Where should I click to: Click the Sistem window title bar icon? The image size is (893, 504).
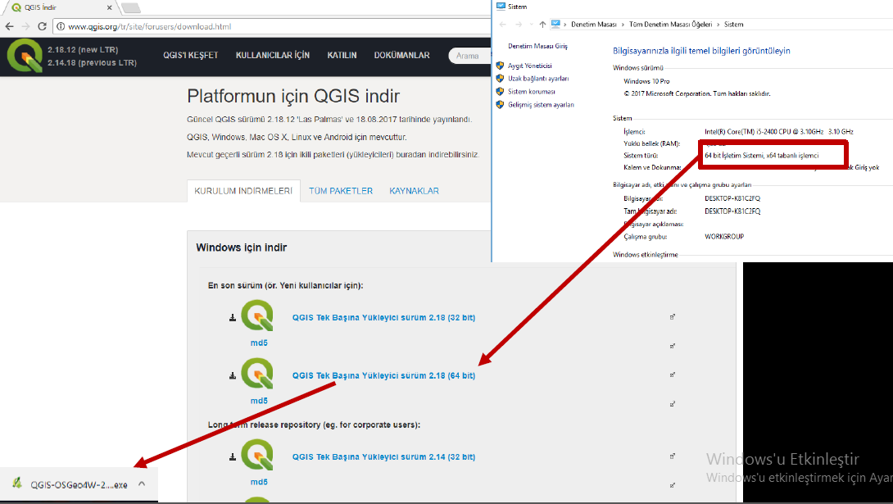[x=501, y=7]
